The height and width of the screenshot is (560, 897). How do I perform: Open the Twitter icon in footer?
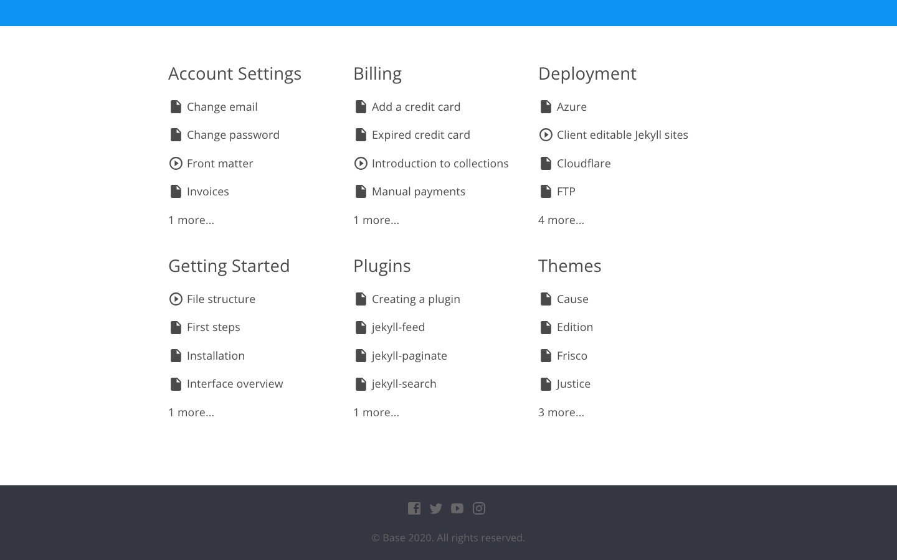tap(436, 508)
